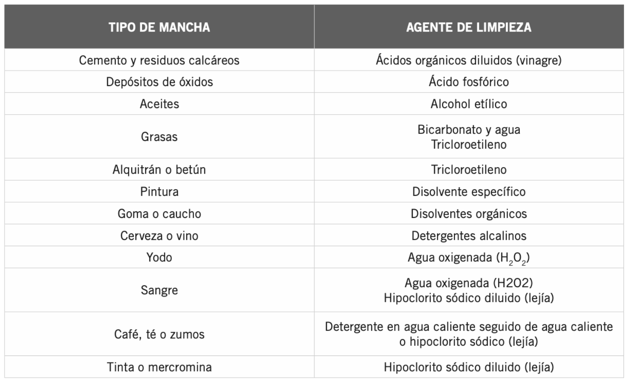Image resolution: width=631 pixels, height=385 pixels.
Task: Click the Detergentes alcalinos cell
Action: 469,236
